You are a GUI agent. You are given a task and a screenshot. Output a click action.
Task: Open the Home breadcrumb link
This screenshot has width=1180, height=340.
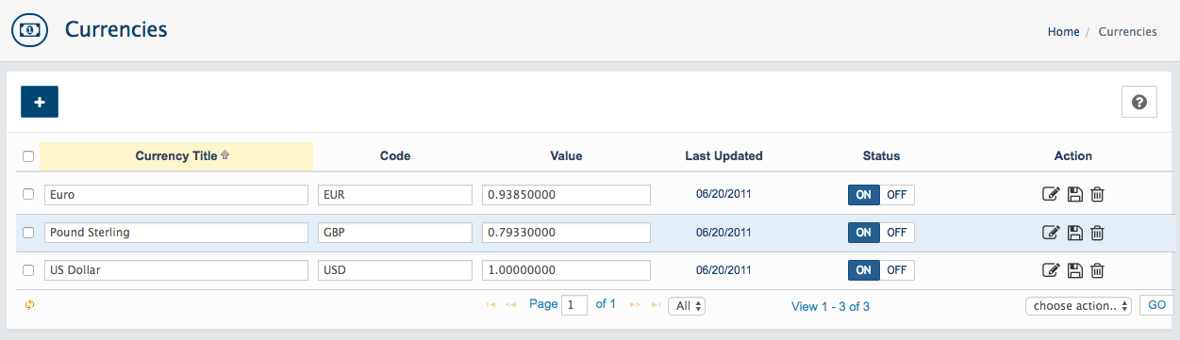tap(1063, 31)
